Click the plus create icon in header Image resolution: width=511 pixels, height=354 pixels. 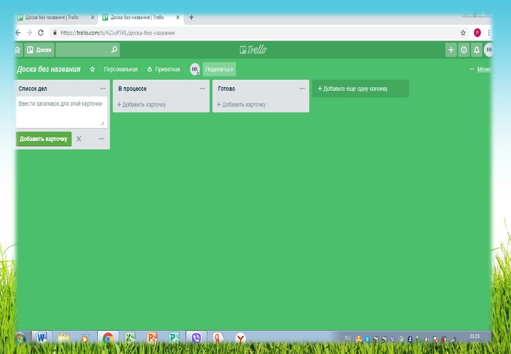point(452,50)
